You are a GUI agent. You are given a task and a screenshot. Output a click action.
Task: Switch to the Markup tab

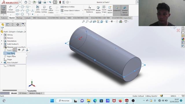(19, 18)
